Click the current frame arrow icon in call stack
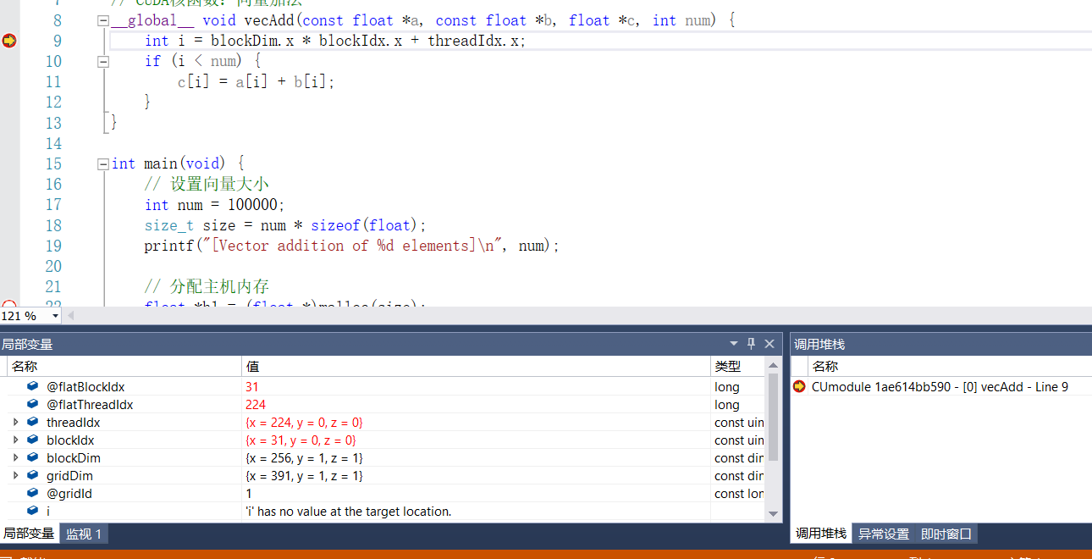The image size is (1092, 559). [799, 386]
